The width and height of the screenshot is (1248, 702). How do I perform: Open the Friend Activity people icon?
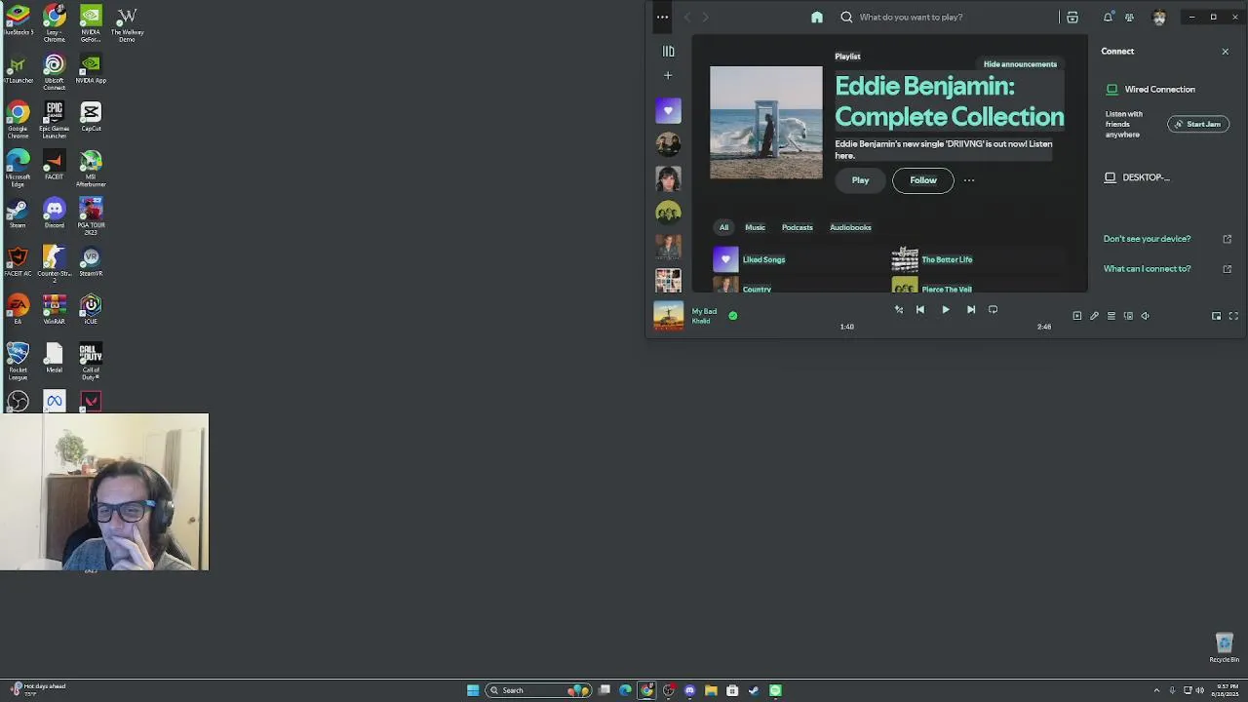1129,17
